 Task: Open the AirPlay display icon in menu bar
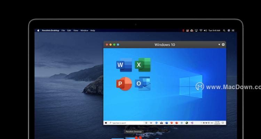[x=196, y=31]
